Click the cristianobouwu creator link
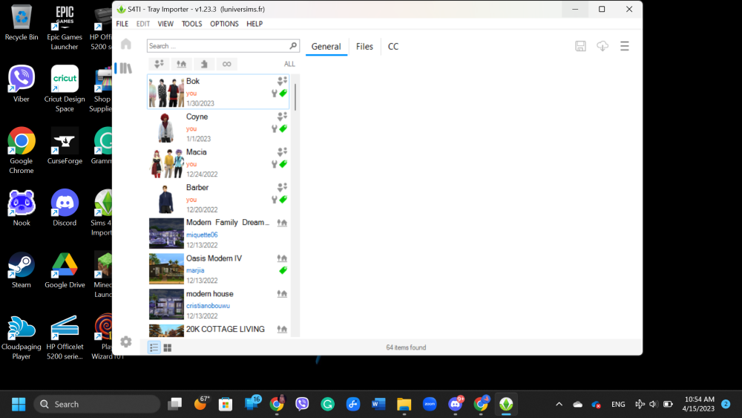The image size is (742, 418). pyautogui.click(x=208, y=306)
